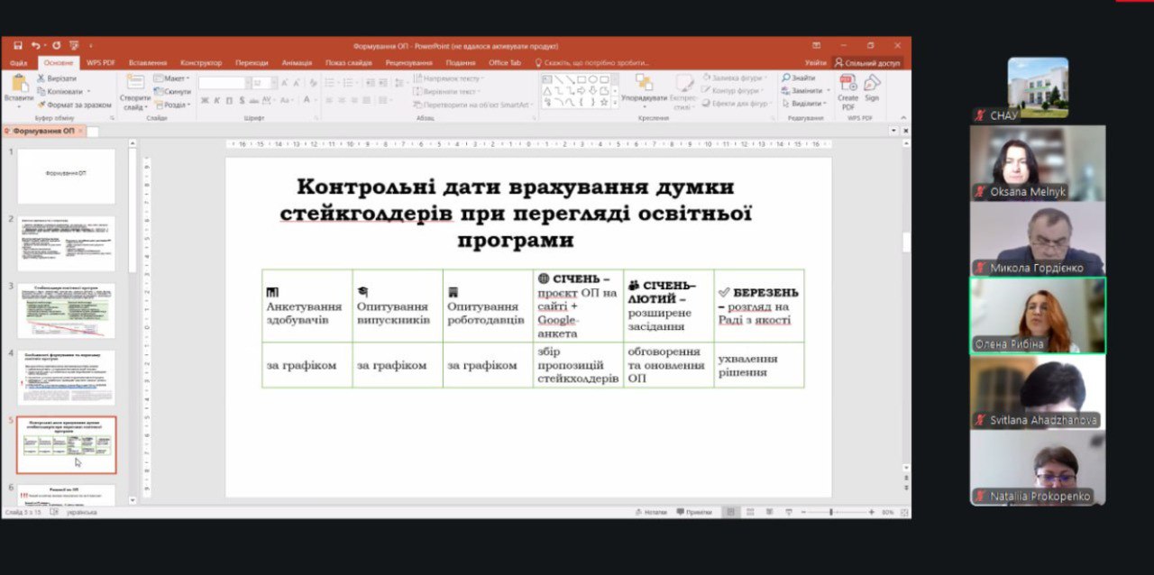Screen dimensions: 1154x575
Task: Expand the Розділ section dropdown
Action: (x=171, y=105)
